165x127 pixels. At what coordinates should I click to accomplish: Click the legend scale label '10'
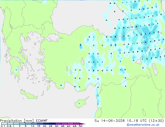tap(33, 126)
